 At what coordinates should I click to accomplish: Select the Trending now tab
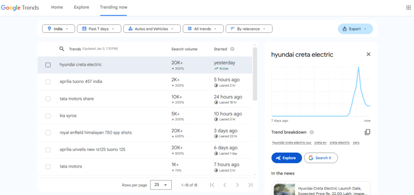(113, 7)
